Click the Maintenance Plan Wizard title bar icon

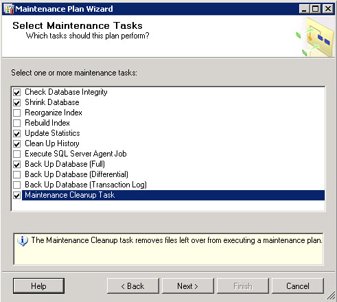[10, 9]
